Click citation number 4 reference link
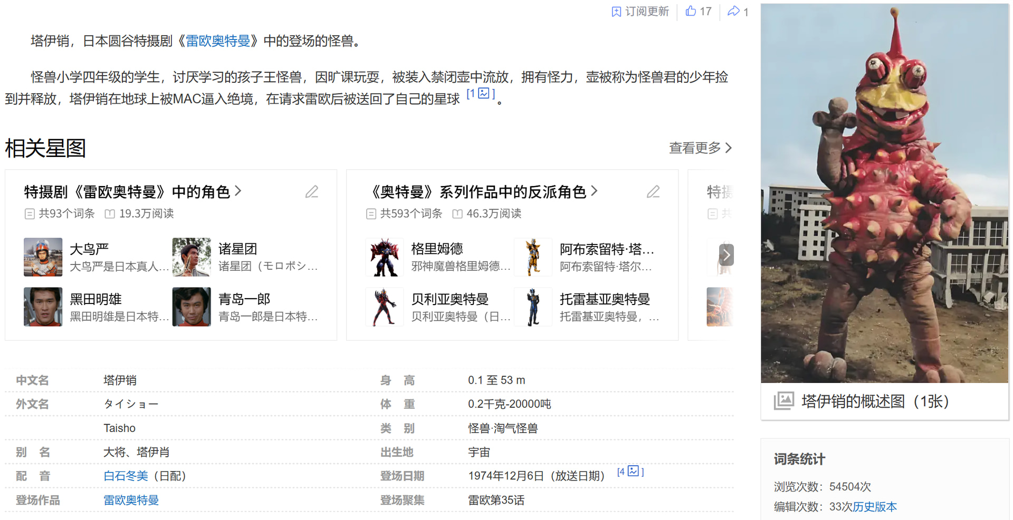This screenshot has width=1013, height=520. (x=622, y=471)
